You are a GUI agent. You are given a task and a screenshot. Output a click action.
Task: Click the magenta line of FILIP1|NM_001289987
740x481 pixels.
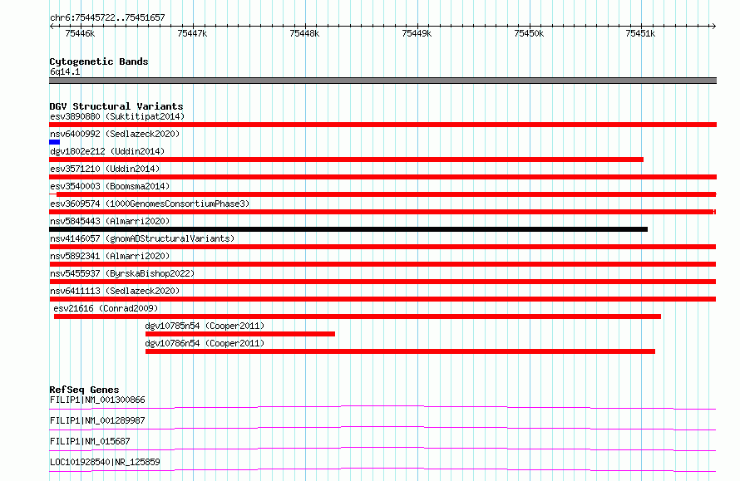click(382, 428)
